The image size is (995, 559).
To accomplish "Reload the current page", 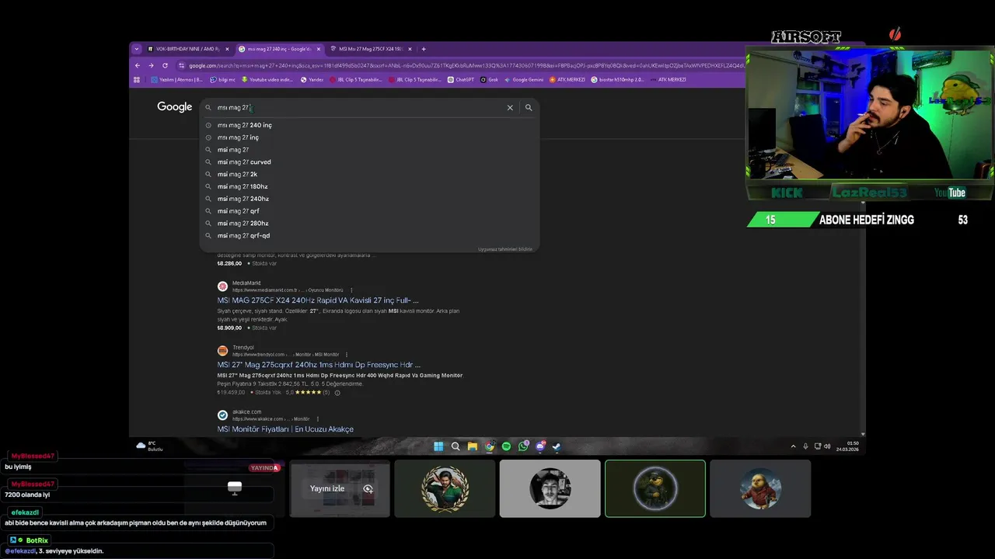I will [165, 65].
